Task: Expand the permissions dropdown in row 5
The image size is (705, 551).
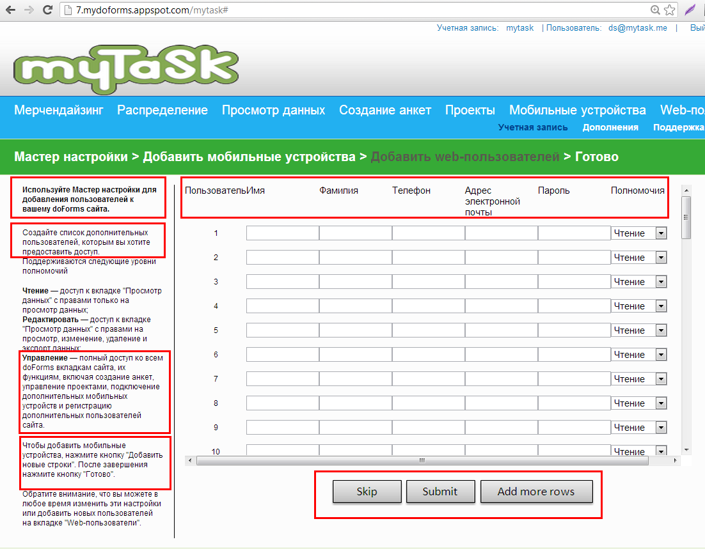Action: point(639,330)
